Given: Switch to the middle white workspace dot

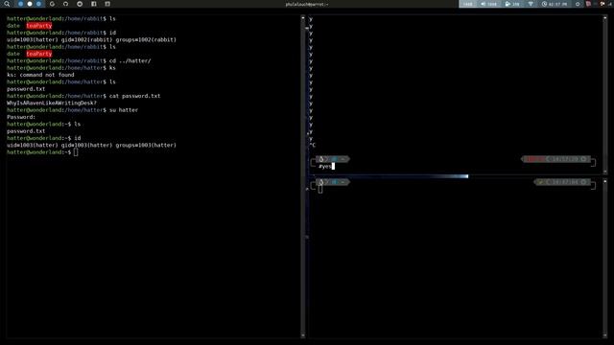Looking at the screenshot, I should [30, 4].
